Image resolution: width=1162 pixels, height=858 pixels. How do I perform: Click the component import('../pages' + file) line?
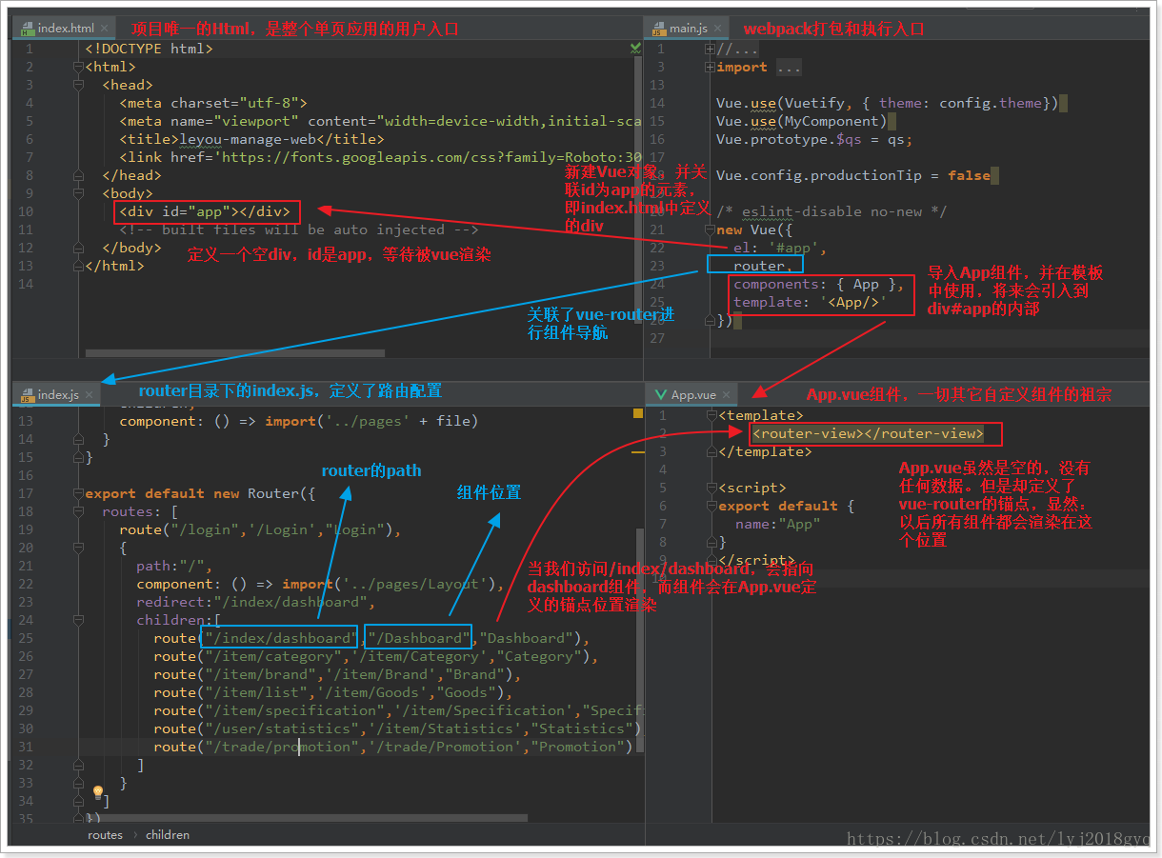(298, 421)
